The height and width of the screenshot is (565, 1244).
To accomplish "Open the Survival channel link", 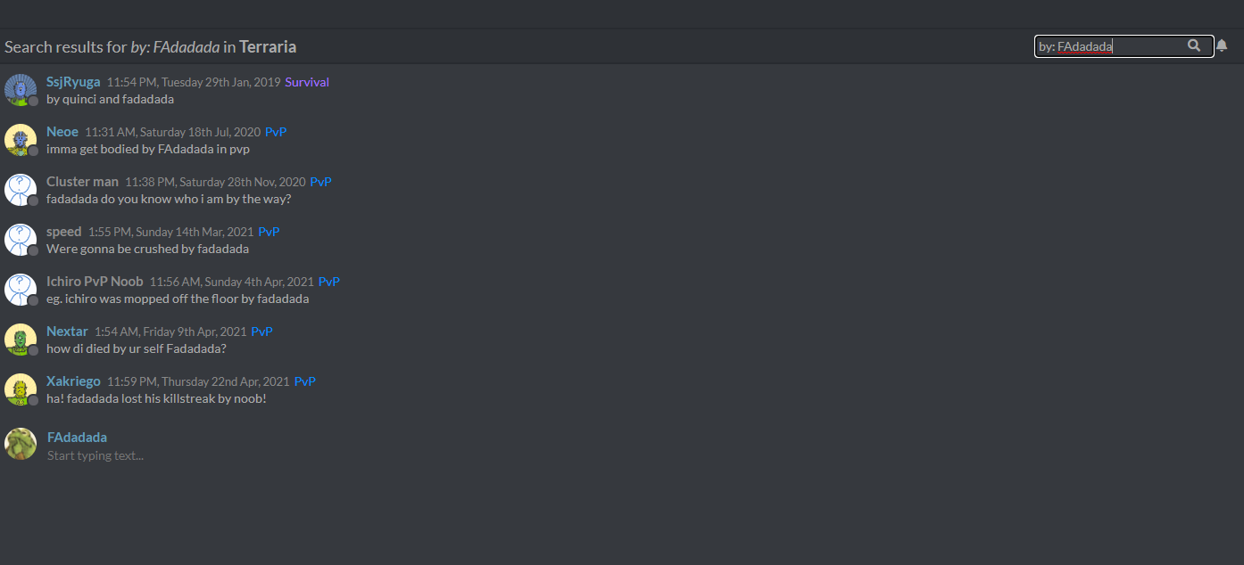I will point(307,82).
